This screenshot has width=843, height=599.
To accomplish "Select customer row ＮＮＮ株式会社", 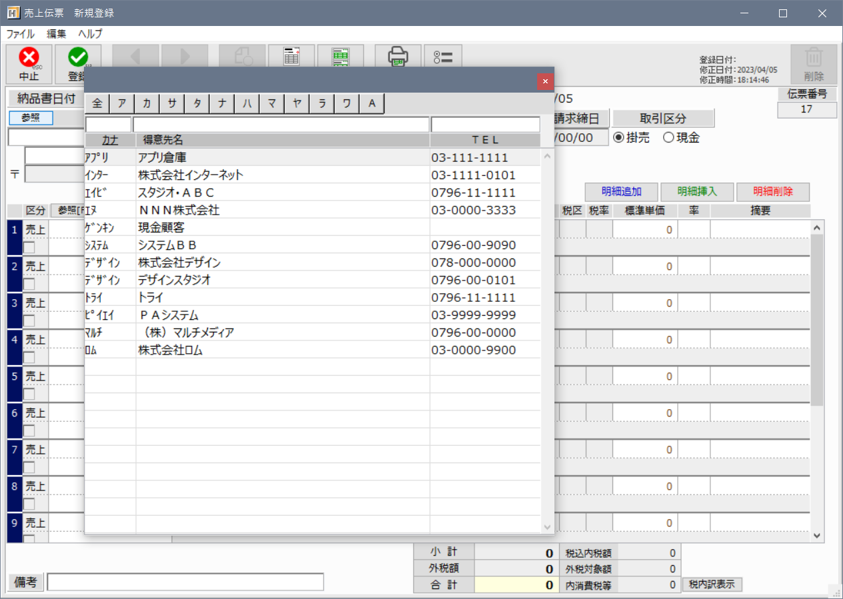I will pos(313,210).
